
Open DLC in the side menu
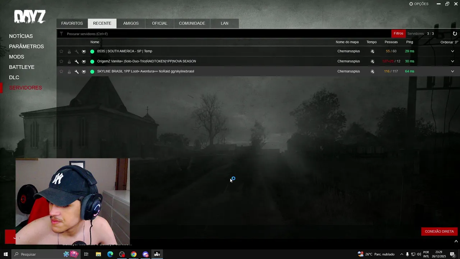(14, 77)
